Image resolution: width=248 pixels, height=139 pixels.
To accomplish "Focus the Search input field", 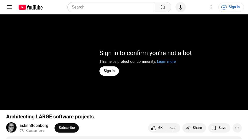I will [x=111, y=7].
